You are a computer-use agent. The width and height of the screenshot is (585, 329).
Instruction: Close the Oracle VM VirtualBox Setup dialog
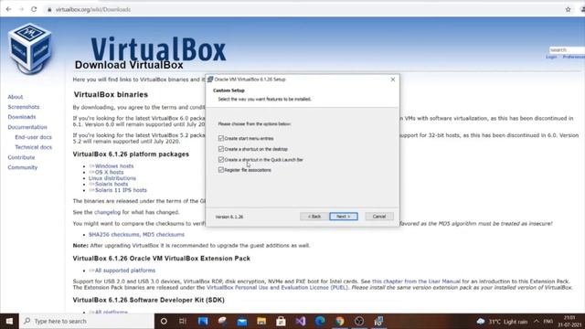pyautogui.click(x=392, y=80)
